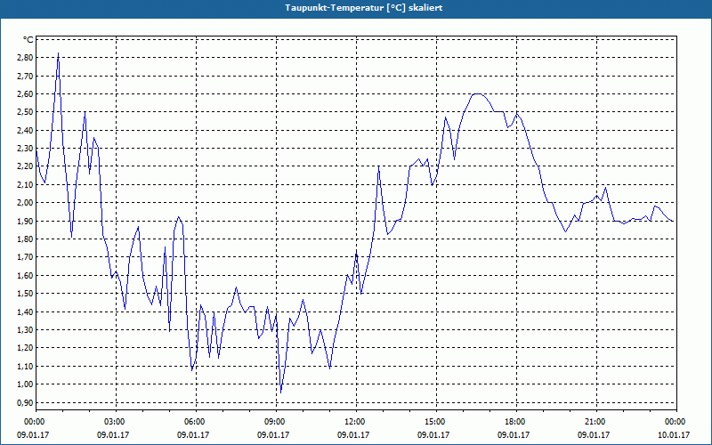Click the 03:00 time axis label

pyautogui.click(x=117, y=422)
